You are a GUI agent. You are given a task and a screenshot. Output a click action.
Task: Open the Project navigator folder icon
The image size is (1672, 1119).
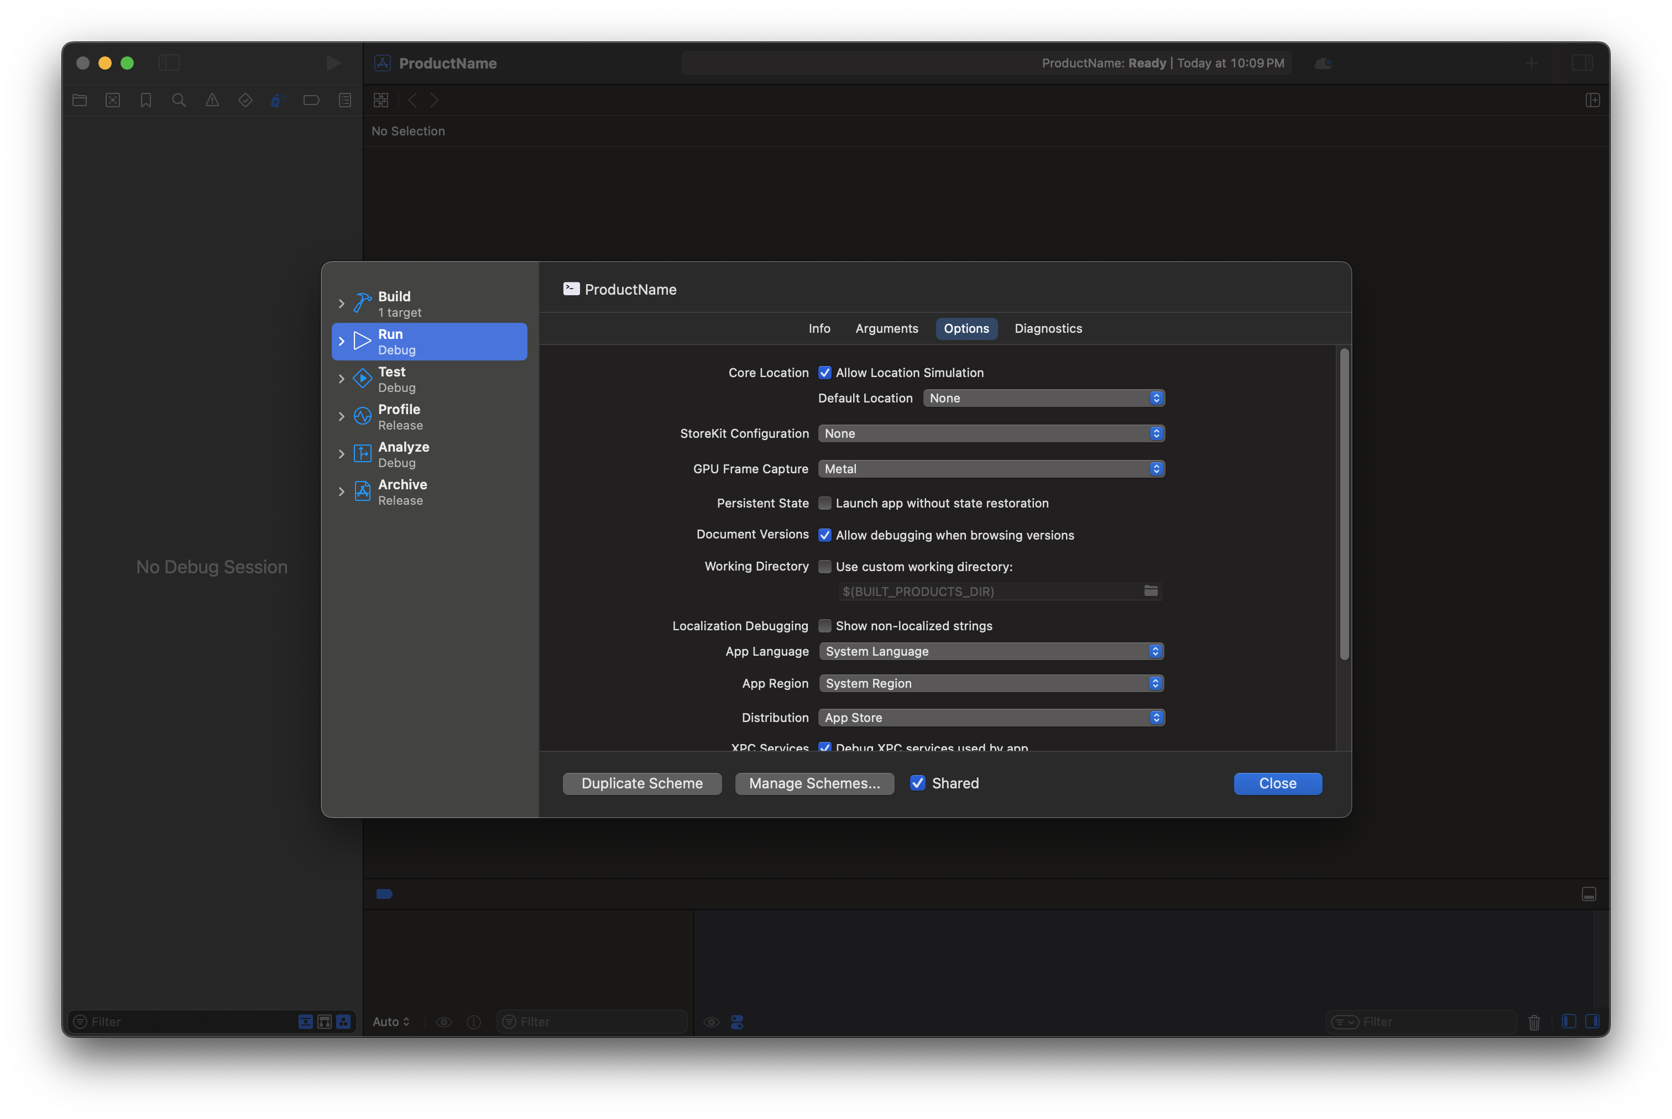80,101
